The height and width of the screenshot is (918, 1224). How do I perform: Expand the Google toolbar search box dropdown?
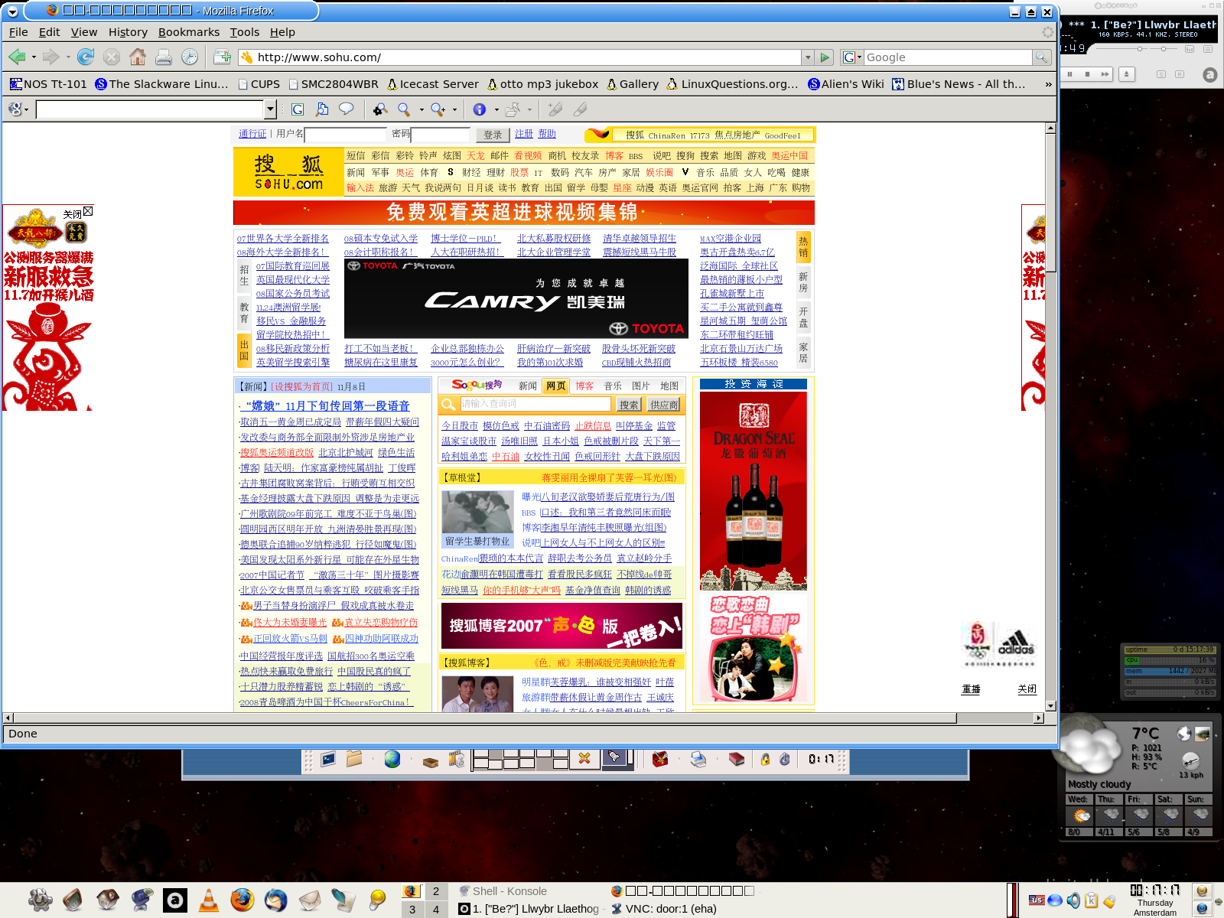tap(270, 109)
